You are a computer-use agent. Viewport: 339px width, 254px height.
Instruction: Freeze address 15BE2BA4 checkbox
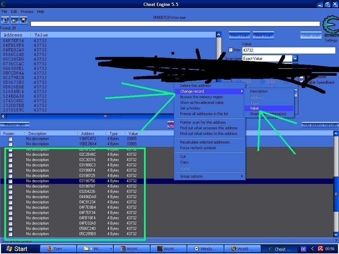click(x=10, y=144)
